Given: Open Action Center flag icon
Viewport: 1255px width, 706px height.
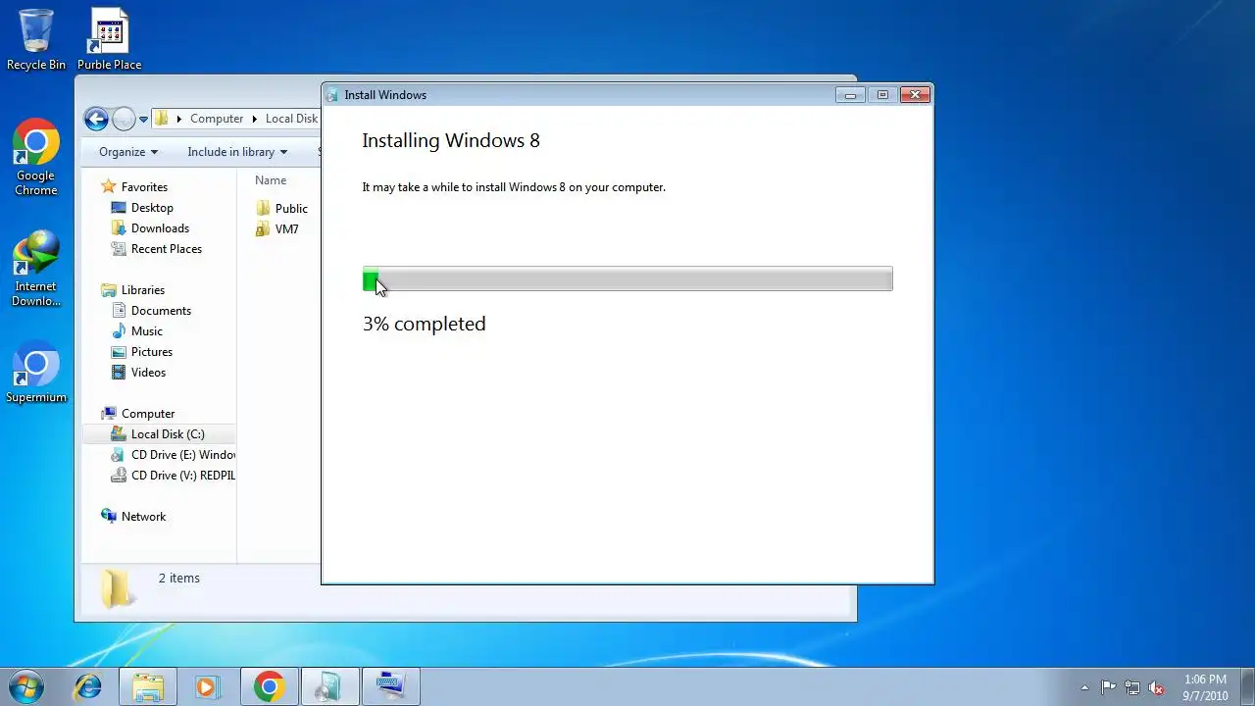Looking at the screenshot, I should (x=1109, y=687).
